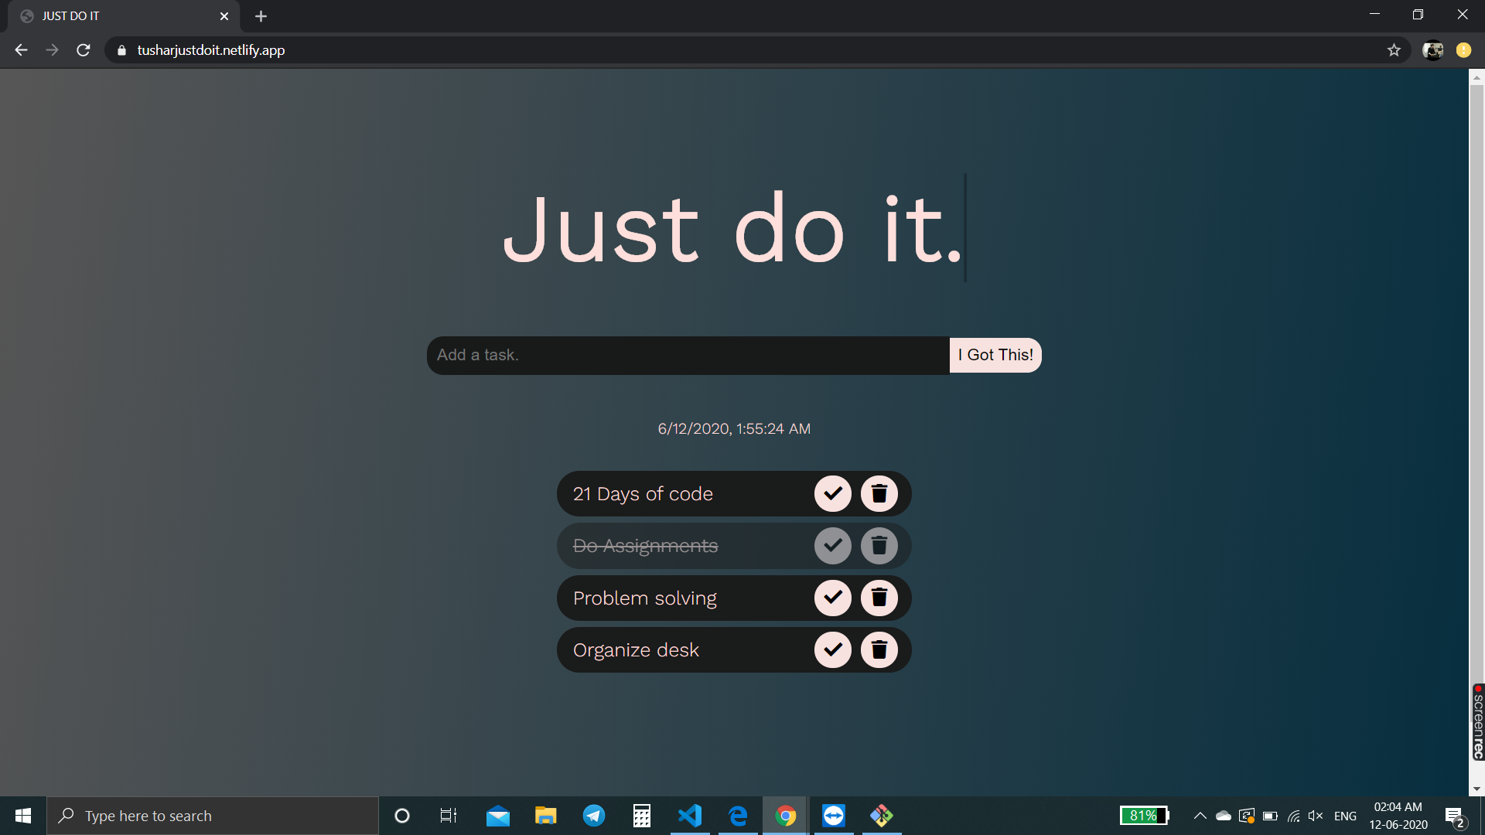
Task: Open the OneDrive cloud tray icon
Action: [1224, 816]
